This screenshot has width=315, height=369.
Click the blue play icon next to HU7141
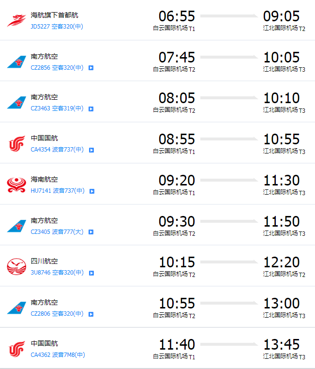[92, 191]
